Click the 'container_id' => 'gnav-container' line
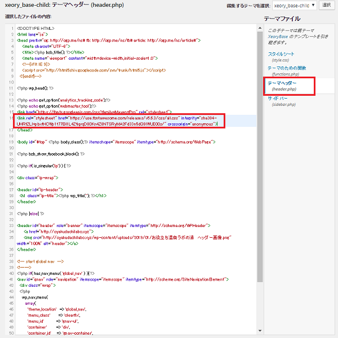 point(60,333)
